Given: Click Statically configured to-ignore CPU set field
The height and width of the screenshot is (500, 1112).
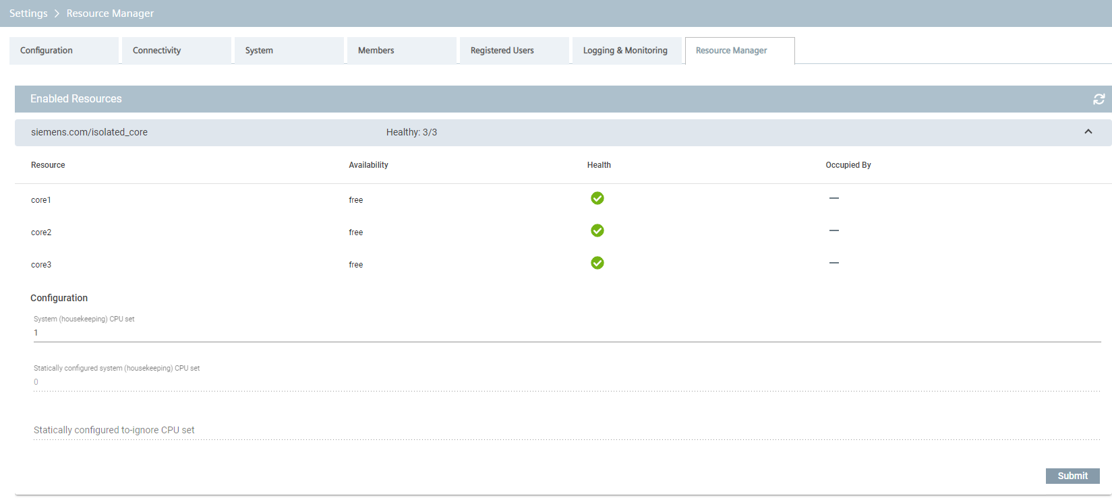Looking at the screenshot, I should [566, 430].
